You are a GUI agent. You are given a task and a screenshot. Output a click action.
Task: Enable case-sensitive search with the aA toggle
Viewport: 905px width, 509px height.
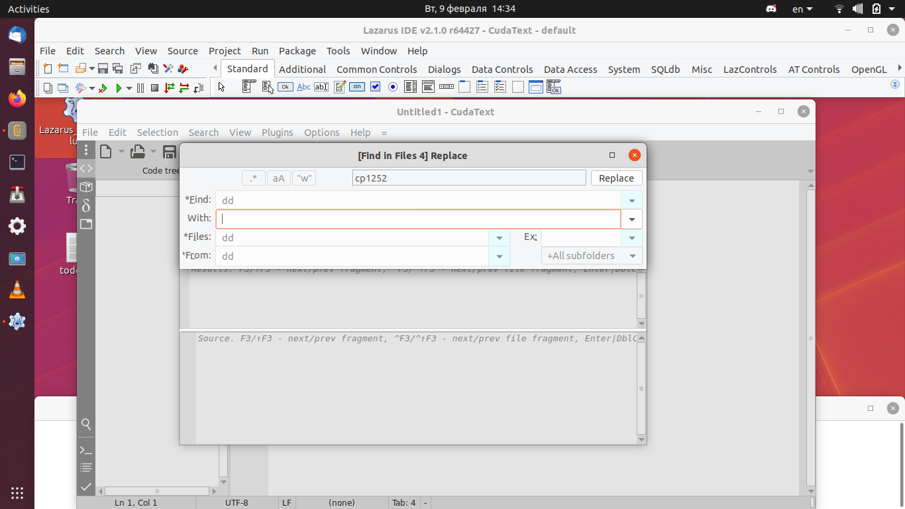point(278,178)
